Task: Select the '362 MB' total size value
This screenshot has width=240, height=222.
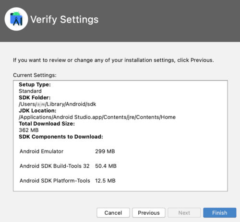Action: point(29,130)
